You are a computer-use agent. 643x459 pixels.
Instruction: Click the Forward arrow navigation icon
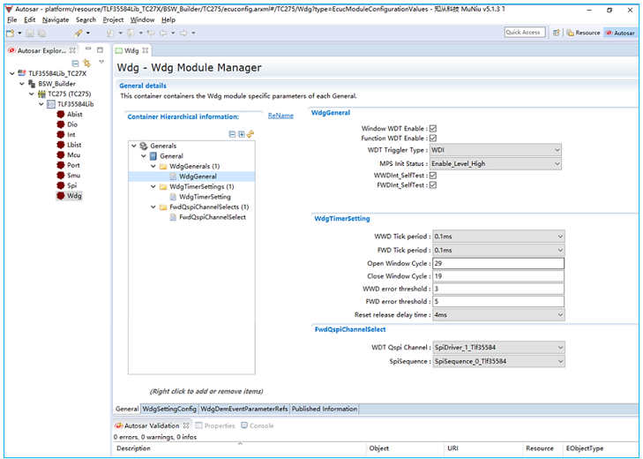(183, 33)
